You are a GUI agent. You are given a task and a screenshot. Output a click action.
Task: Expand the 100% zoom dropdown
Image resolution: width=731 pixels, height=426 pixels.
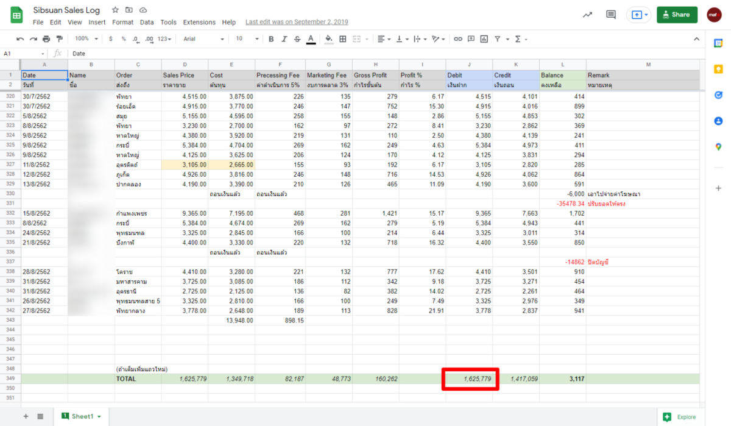tap(86, 38)
